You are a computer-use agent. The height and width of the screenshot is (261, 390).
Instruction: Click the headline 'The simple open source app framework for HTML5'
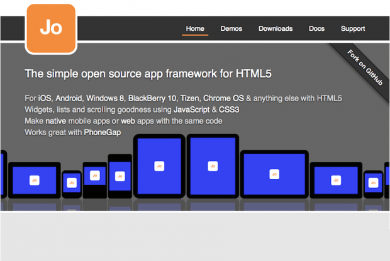pos(148,74)
